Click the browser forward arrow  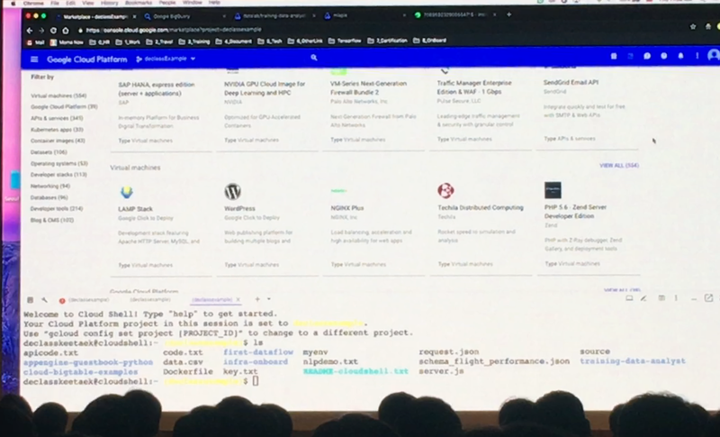tap(41, 31)
